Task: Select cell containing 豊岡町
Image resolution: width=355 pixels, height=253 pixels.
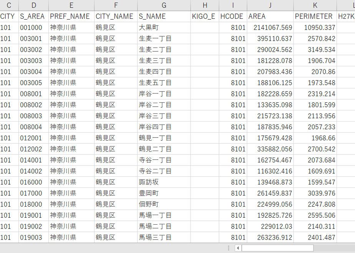Action: 164,194
